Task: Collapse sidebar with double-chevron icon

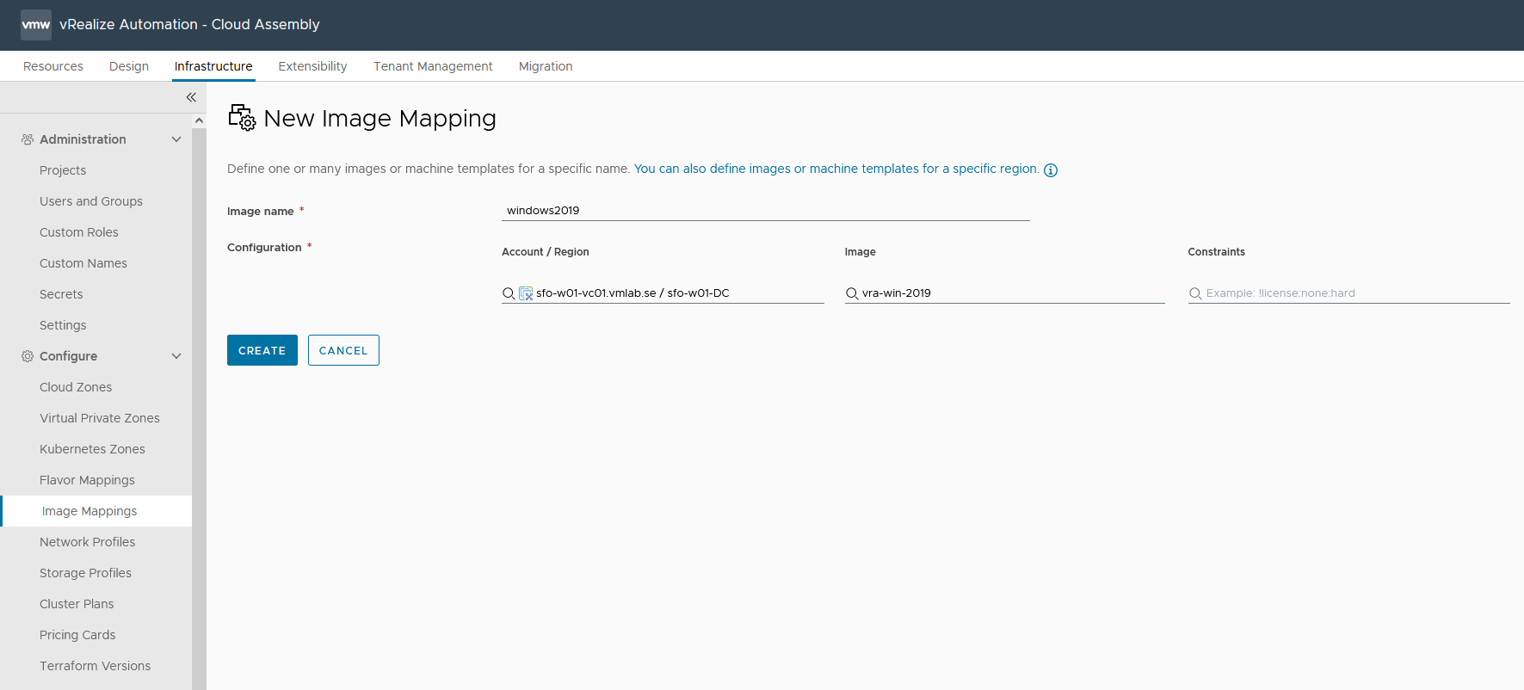Action: 191,97
